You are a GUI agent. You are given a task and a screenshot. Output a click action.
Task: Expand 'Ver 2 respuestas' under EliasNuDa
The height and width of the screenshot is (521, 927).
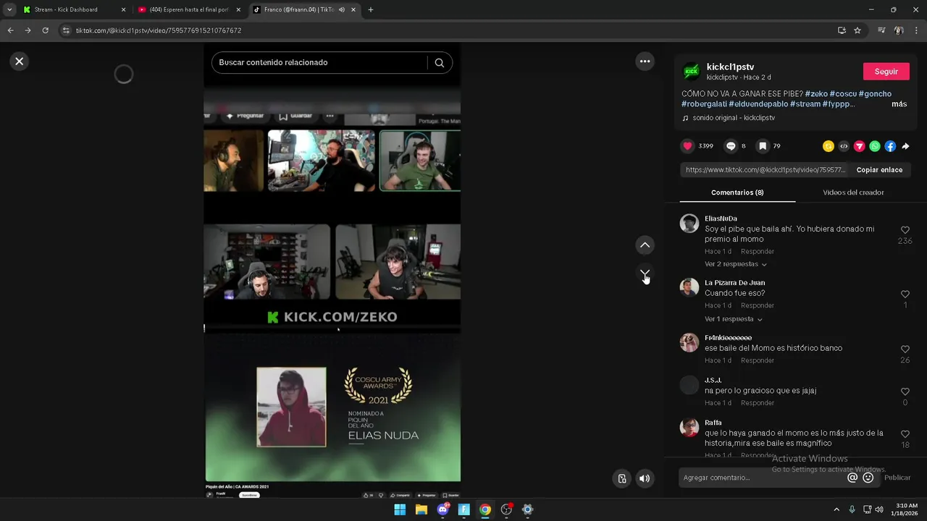(x=736, y=264)
